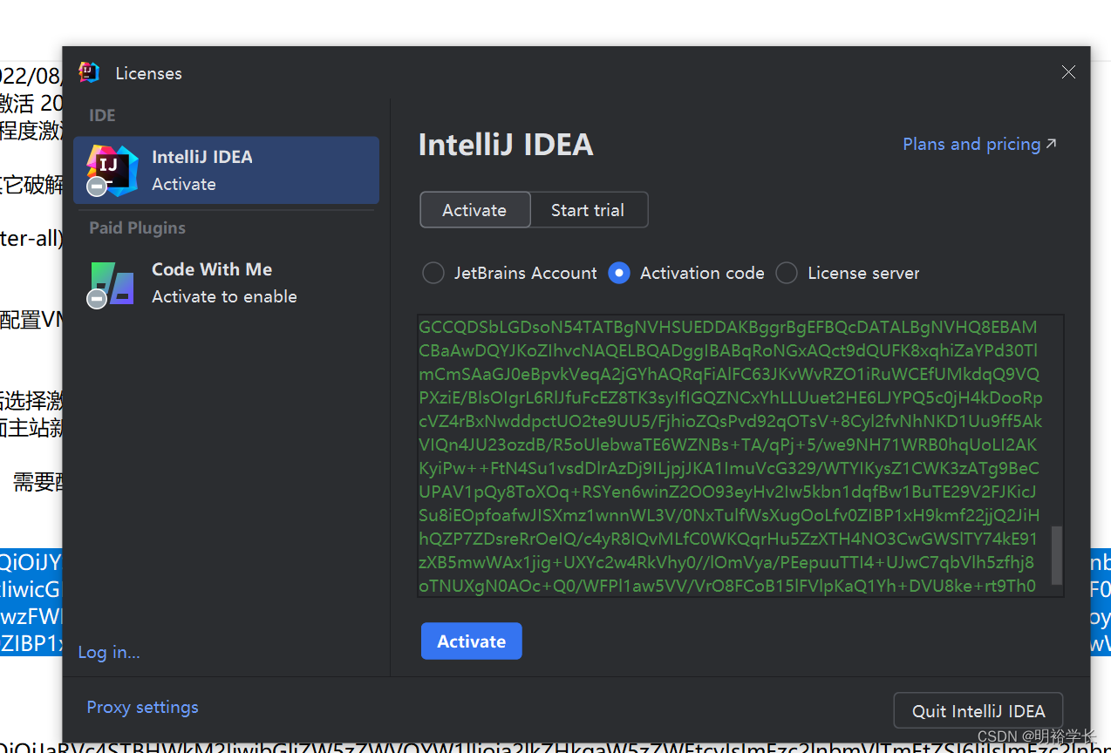The width and height of the screenshot is (1111, 753).
Task: Click Quit IntelliJ IDEA button
Action: coord(978,711)
